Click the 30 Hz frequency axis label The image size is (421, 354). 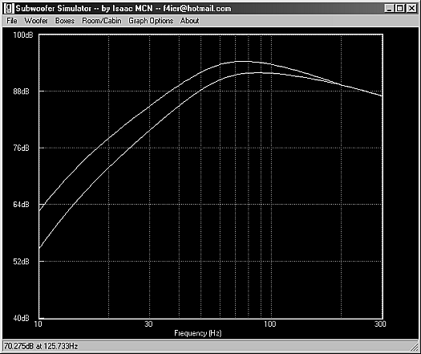pyautogui.click(x=148, y=323)
